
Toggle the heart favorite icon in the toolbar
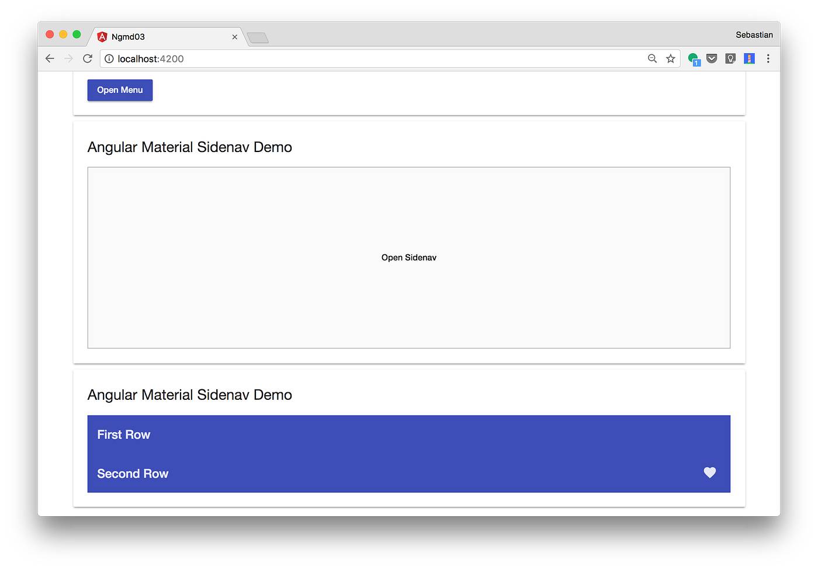click(x=709, y=472)
